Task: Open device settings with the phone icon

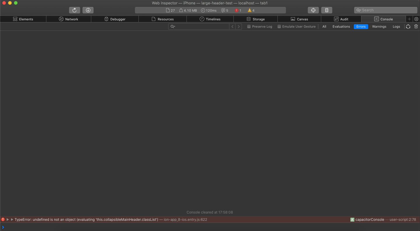Action: [x=326, y=10]
